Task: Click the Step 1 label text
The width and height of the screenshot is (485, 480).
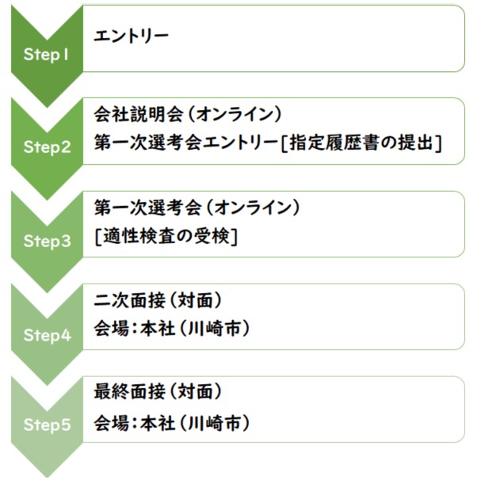Action: coord(46,55)
